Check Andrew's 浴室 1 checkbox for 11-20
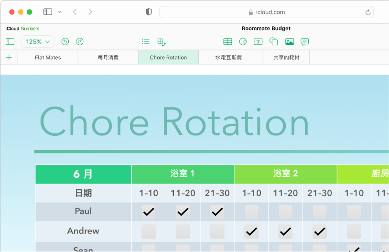This screenshot has width=389, height=252. pos(183,232)
